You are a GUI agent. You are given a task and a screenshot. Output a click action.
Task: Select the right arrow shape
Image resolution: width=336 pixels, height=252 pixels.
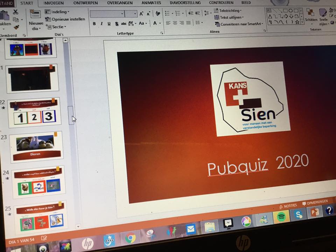(x=286, y=16)
